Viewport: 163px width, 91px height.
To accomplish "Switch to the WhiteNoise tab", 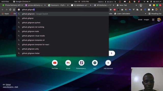I will click(x=104, y=5).
